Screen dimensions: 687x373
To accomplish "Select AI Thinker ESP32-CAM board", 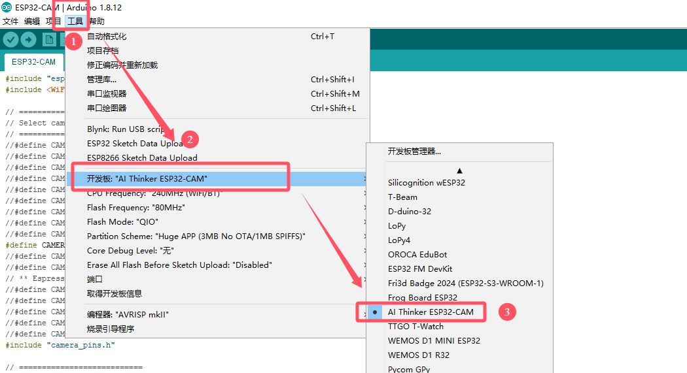I will [x=459, y=312].
